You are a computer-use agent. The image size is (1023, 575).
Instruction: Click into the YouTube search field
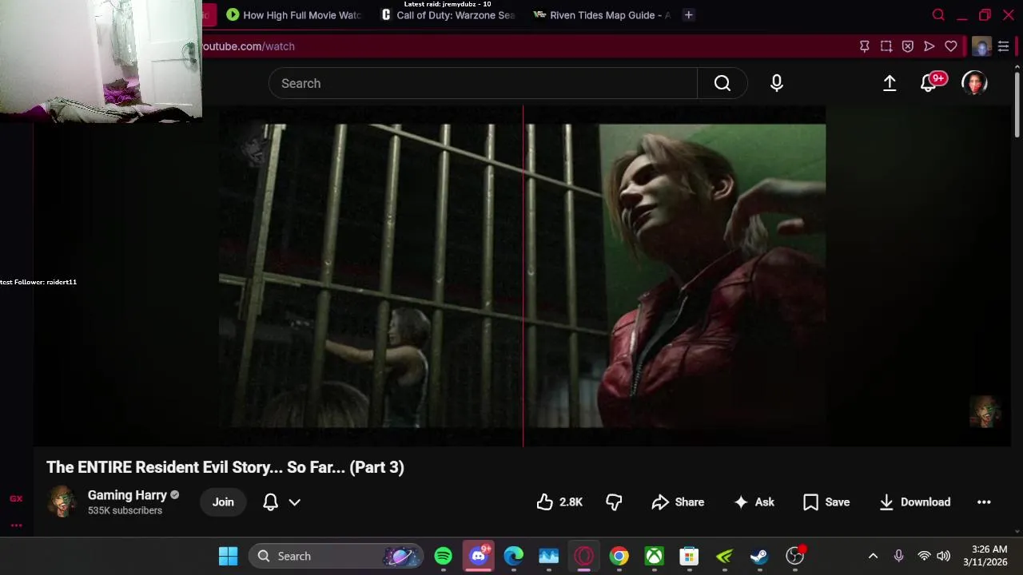pyautogui.click(x=483, y=83)
